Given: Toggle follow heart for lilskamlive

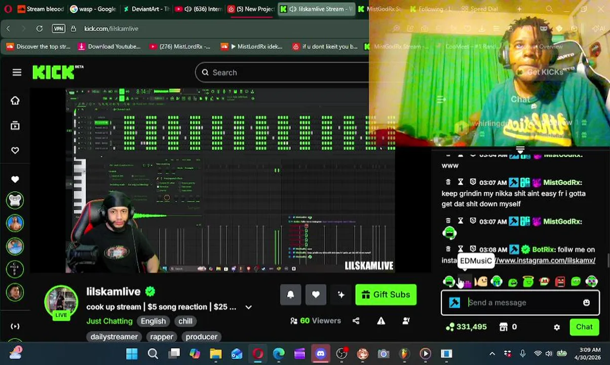Looking at the screenshot, I should [x=316, y=295].
